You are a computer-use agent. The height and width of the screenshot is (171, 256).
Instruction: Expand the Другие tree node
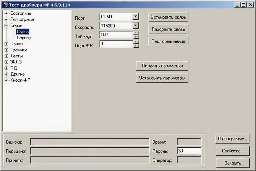6,74
